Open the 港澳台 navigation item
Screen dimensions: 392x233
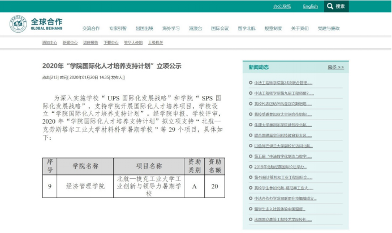pos(196,28)
